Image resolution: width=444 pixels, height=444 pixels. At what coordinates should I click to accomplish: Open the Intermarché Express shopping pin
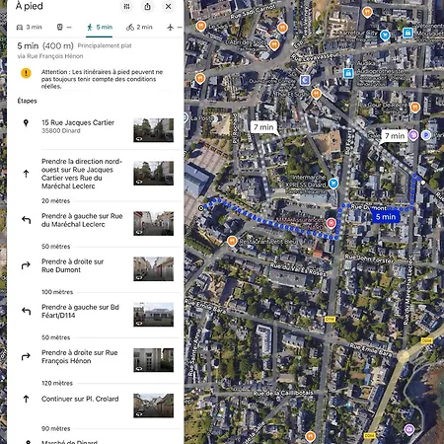[333, 184]
